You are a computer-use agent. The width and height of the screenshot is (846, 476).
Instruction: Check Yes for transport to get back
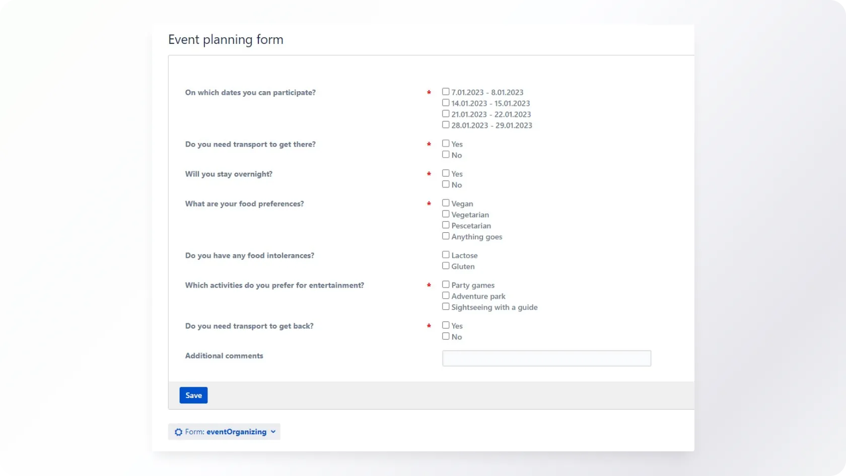point(446,325)
